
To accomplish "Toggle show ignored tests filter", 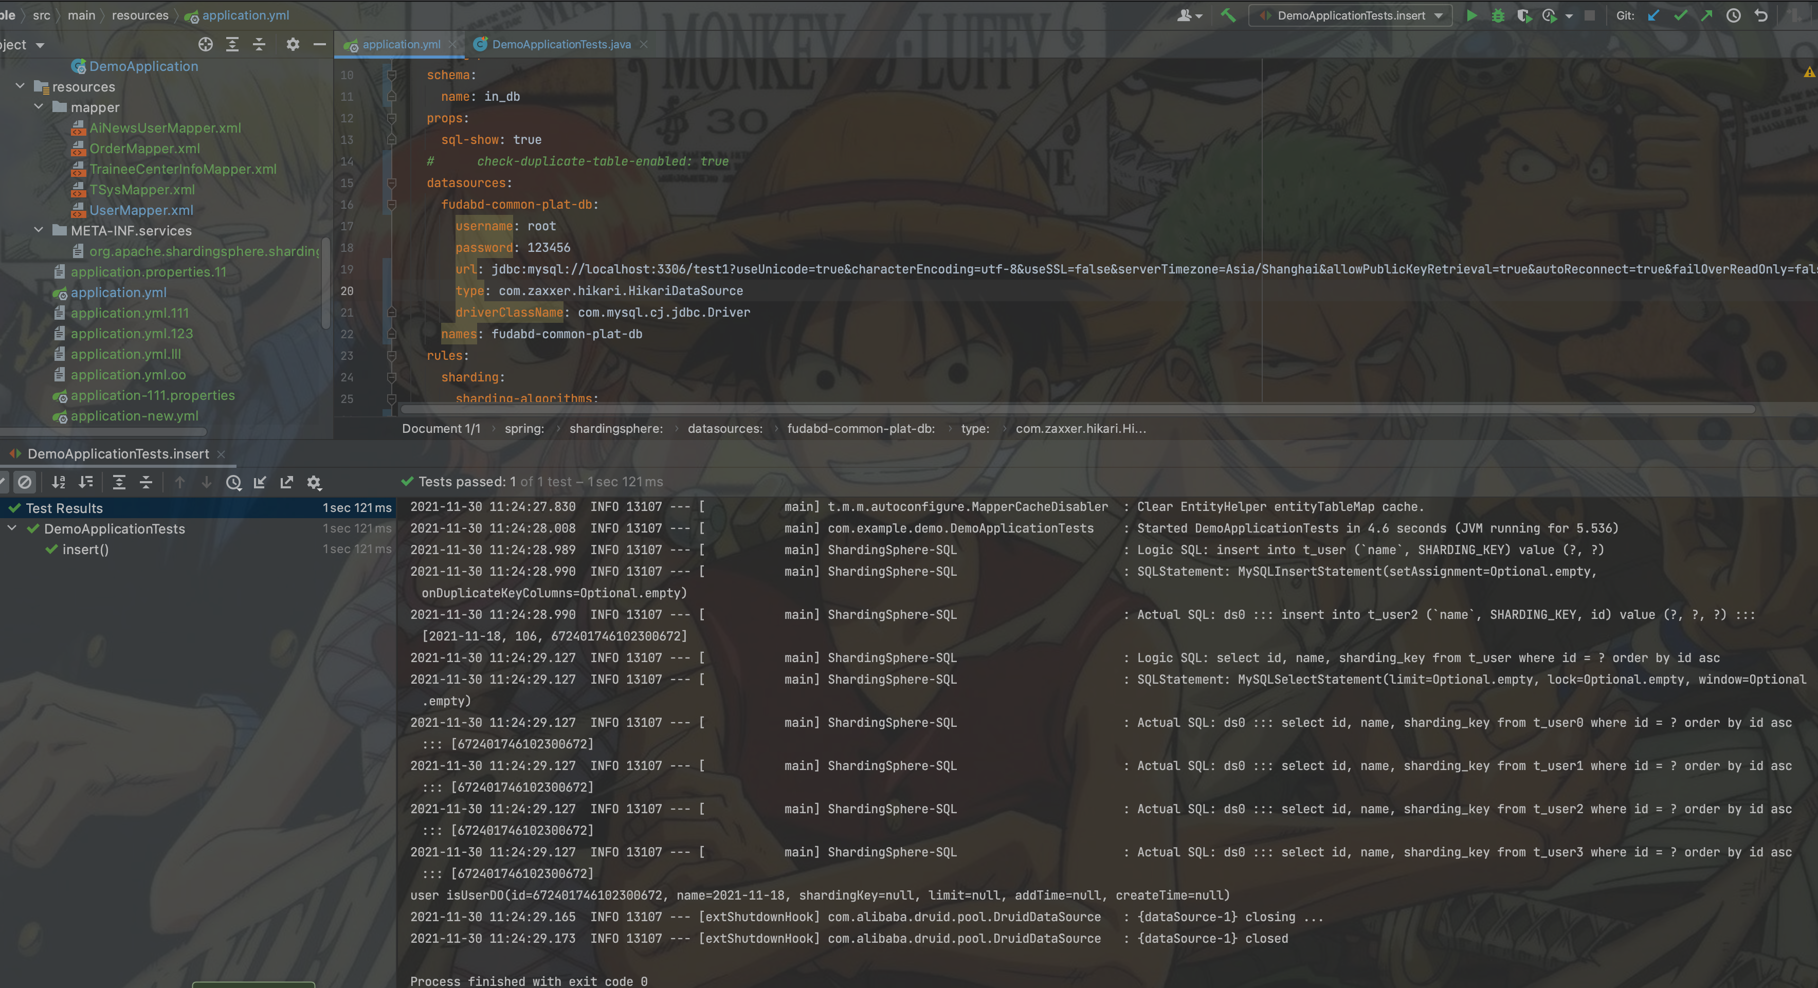I will tap(25, 482).
